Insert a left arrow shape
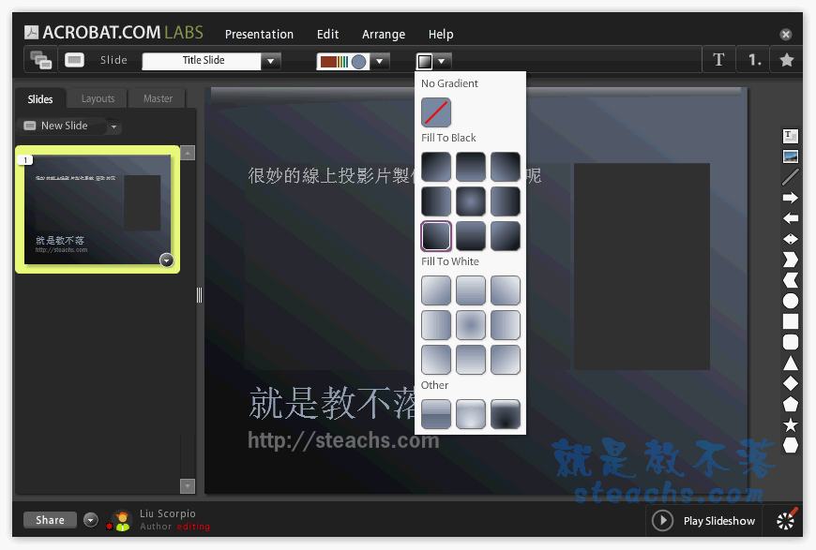Viewport: 816px width, 550px height. 791,218
